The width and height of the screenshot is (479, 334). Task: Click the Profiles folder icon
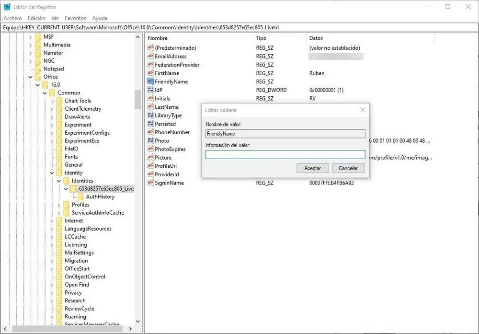click(67, 205)
